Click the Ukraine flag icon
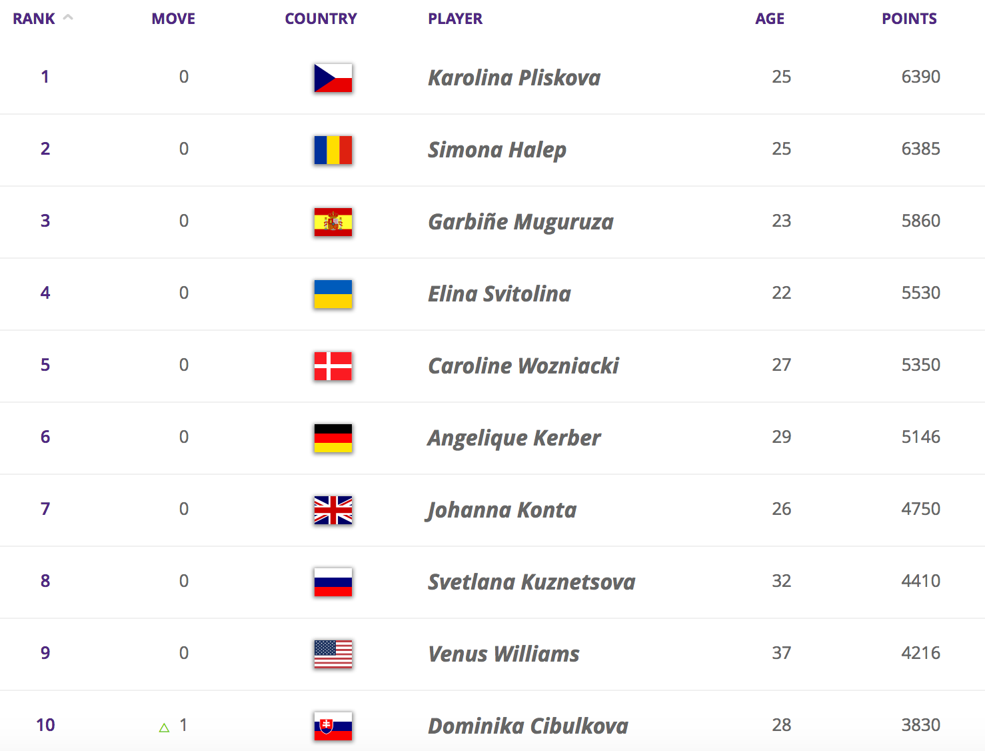The width and height of the screenshot is (985, 751). pos(333,294)
